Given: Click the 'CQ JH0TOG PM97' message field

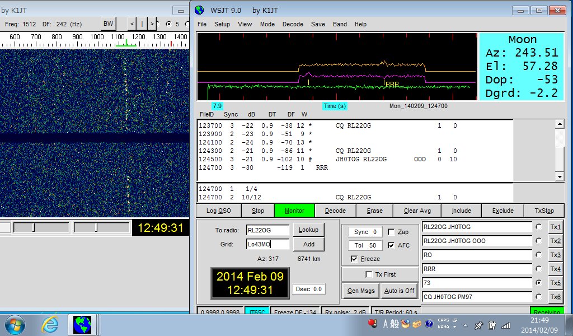Looking at the screenshot, I should (477, 297).
